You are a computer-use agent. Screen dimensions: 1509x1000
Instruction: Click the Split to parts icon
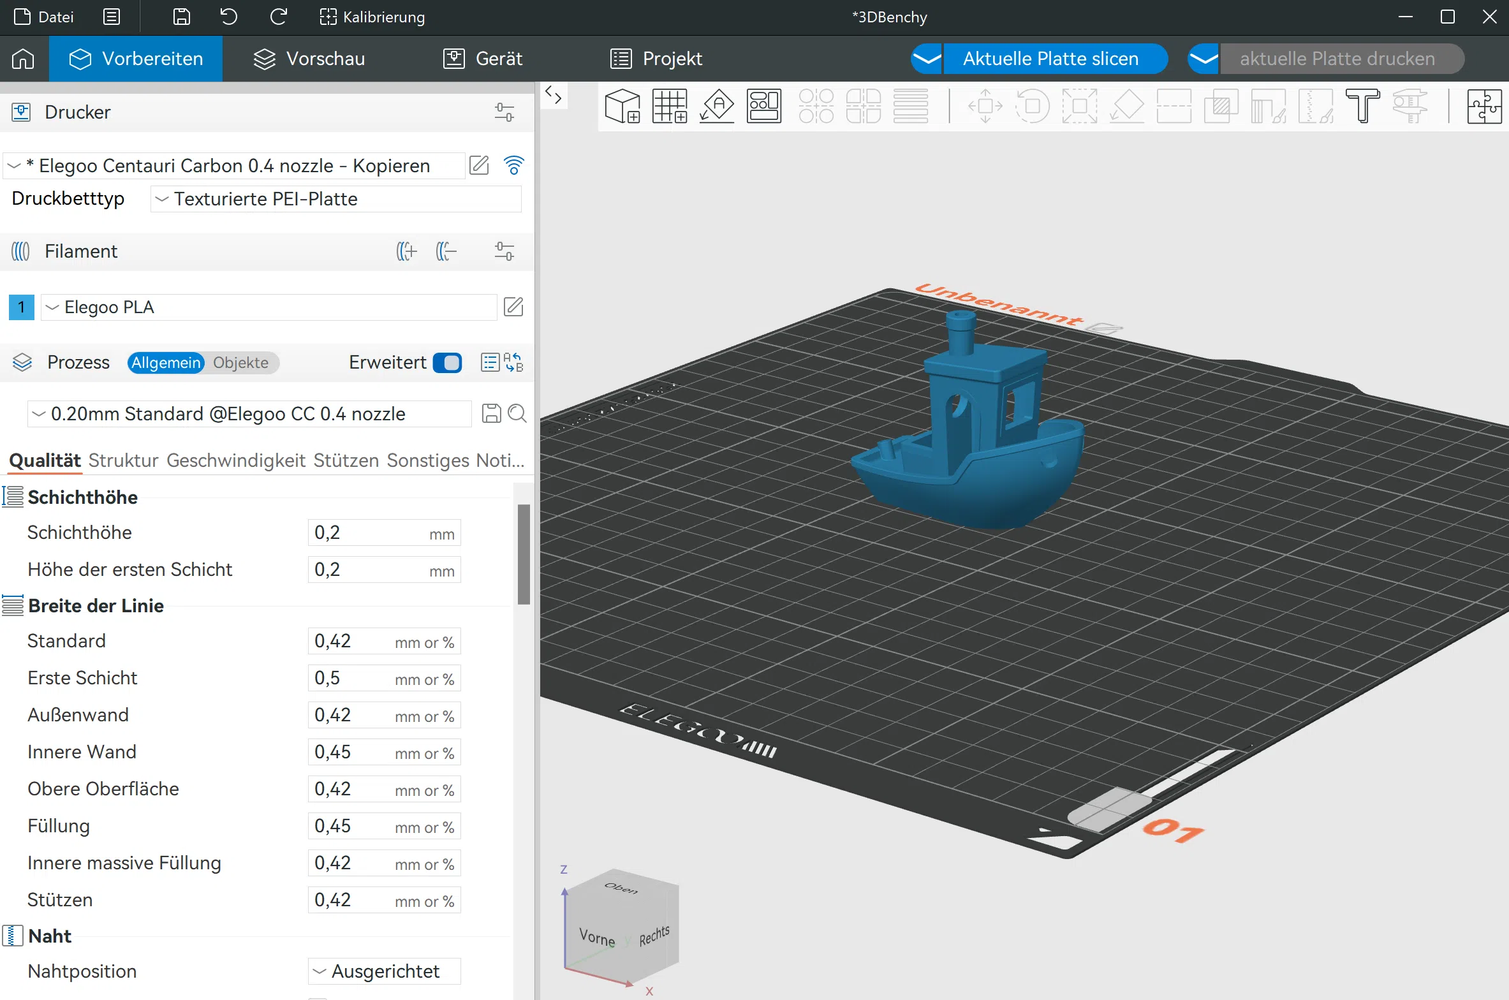coord(864,106)
